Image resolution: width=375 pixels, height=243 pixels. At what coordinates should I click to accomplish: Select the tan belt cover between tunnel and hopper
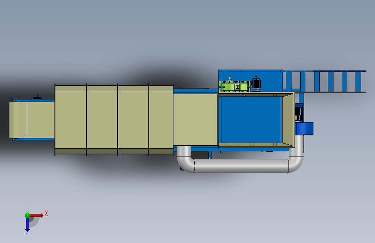click(x=196, y=120)
